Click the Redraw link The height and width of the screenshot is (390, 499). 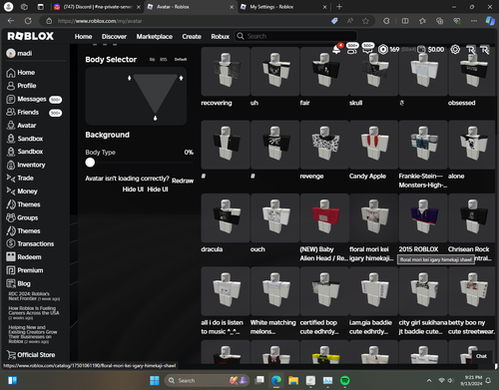(183, 181)
